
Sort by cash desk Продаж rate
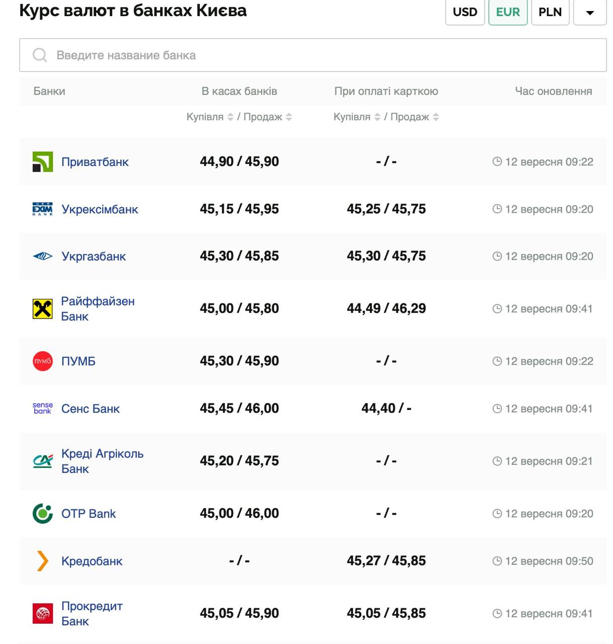tap(289, 117)
